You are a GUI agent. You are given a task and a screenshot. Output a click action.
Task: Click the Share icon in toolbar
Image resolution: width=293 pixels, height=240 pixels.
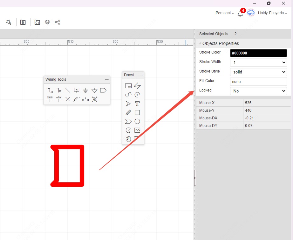pos(58,22)
